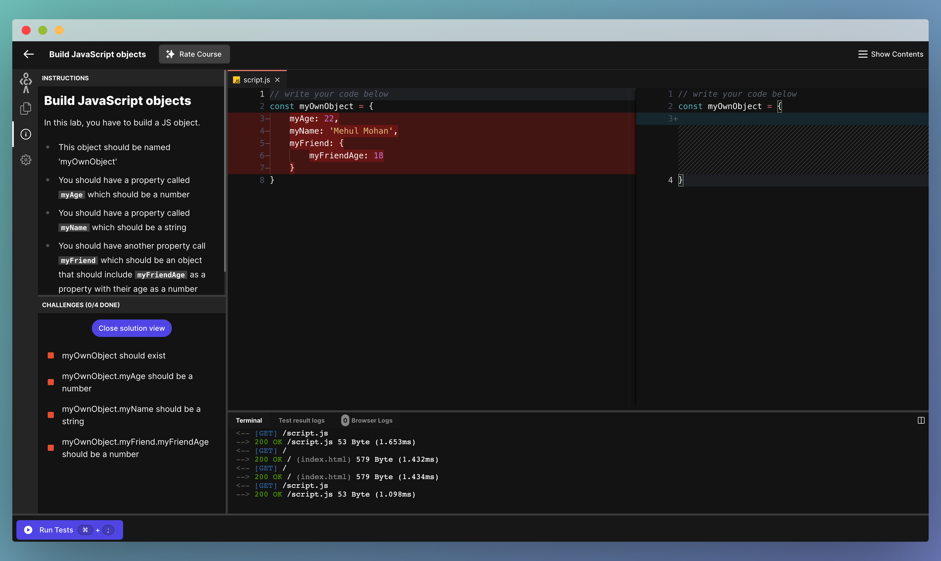Open the file explorer panel icon
This screenshot has height=561, width=941.
pyautogui.click(x=26, y=108)
